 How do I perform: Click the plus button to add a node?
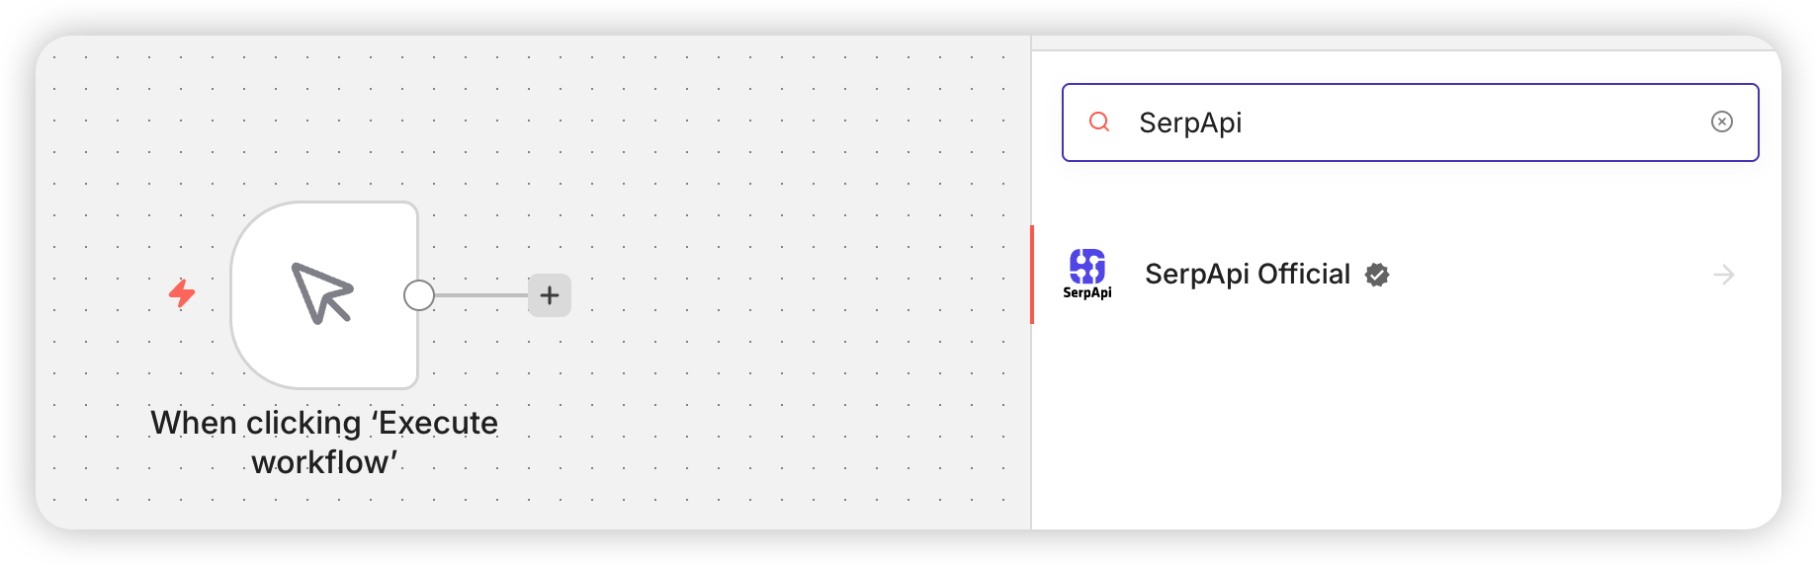(550, 294)
